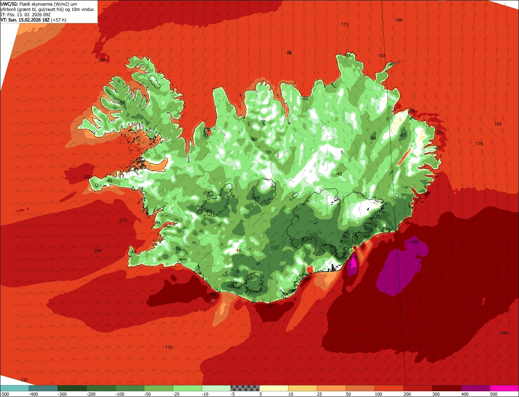This screenshot has height=397, width=519.
Task: Click the "300" legend label
Action: click(436, 394)
